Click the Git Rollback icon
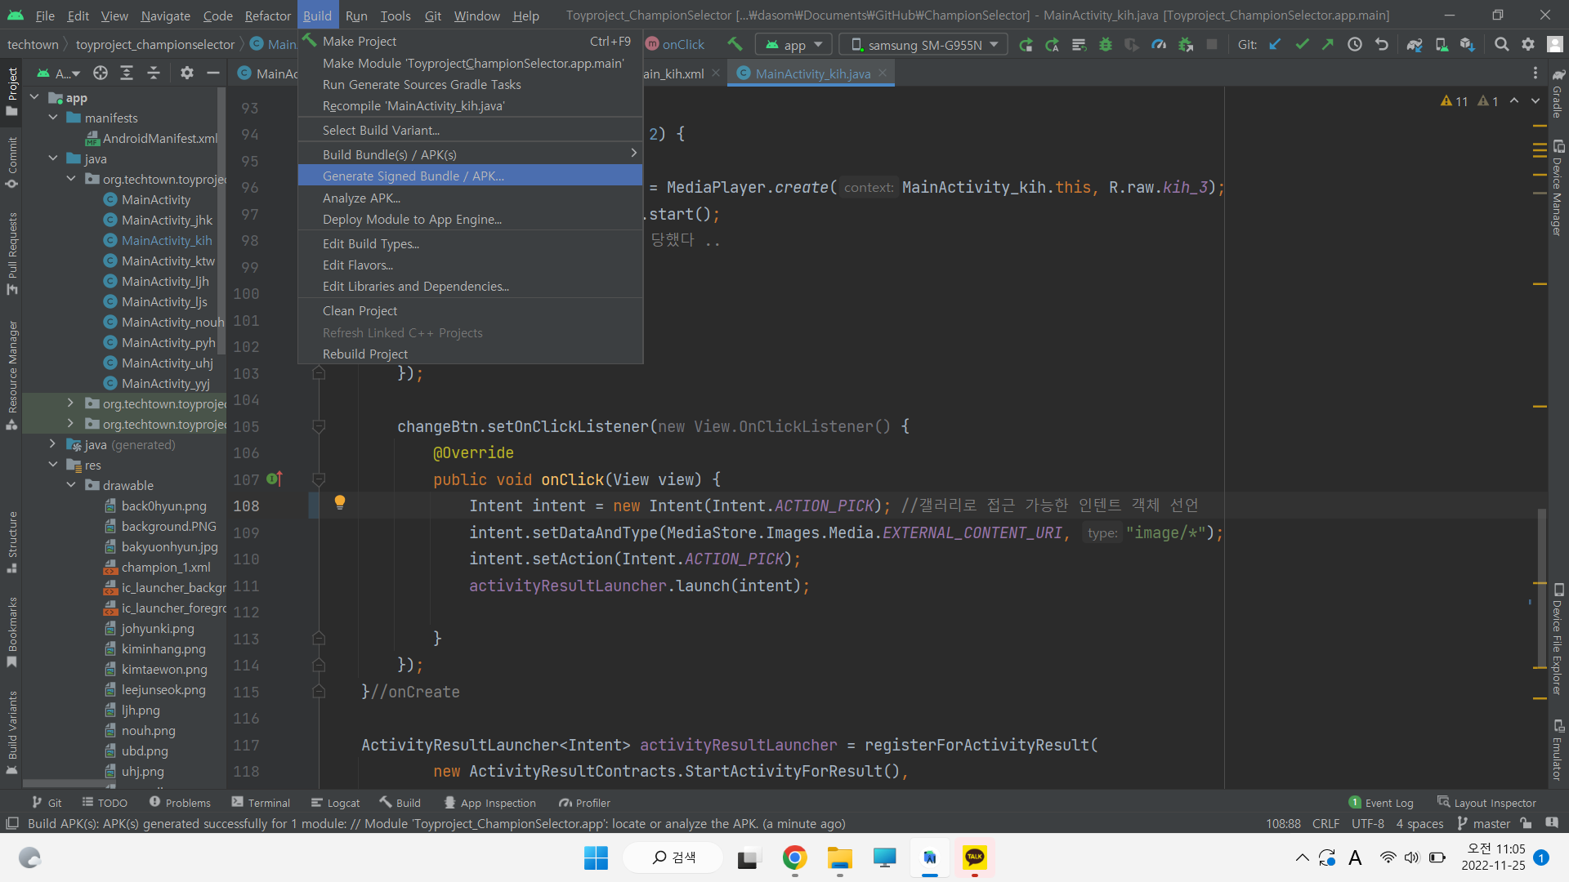Image resolution: width=1569 pixels, height=882 pixels. 1382,44
